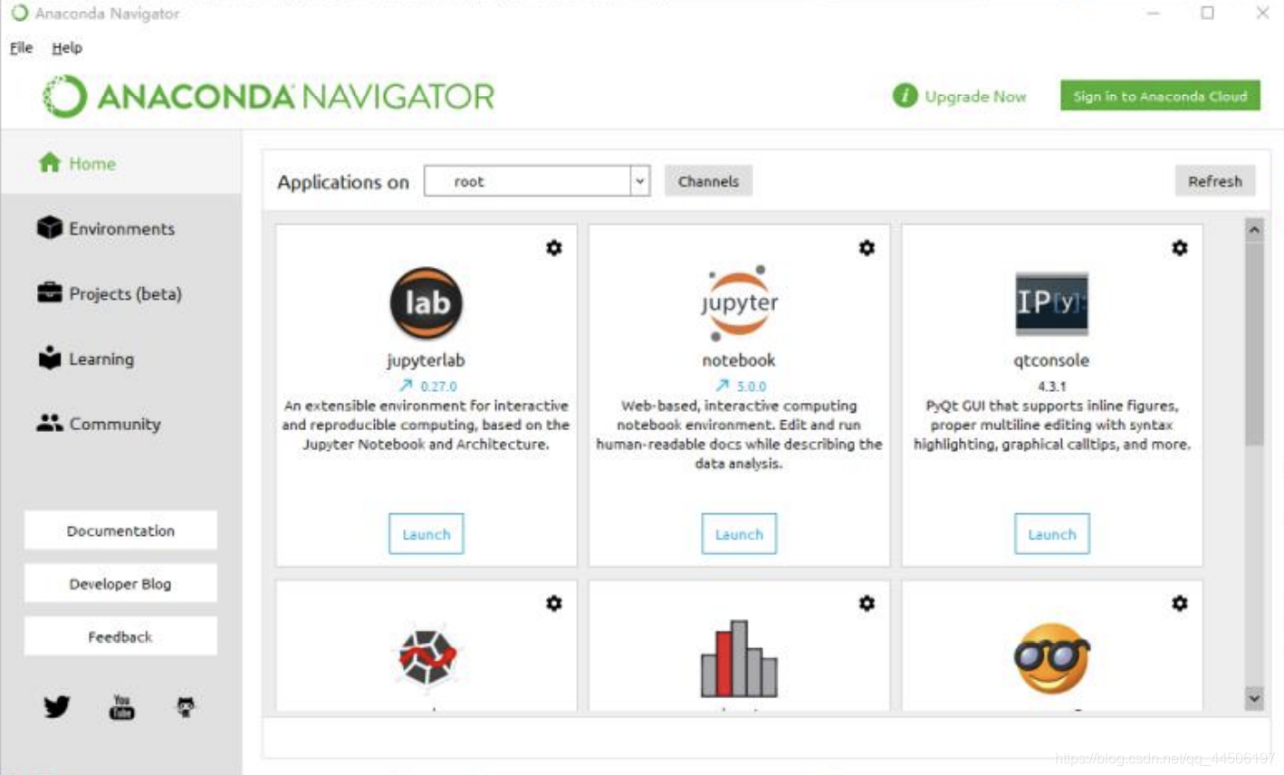Click the spider-web application logo
Screen dimensions: 1284x775
click(427, 656)
